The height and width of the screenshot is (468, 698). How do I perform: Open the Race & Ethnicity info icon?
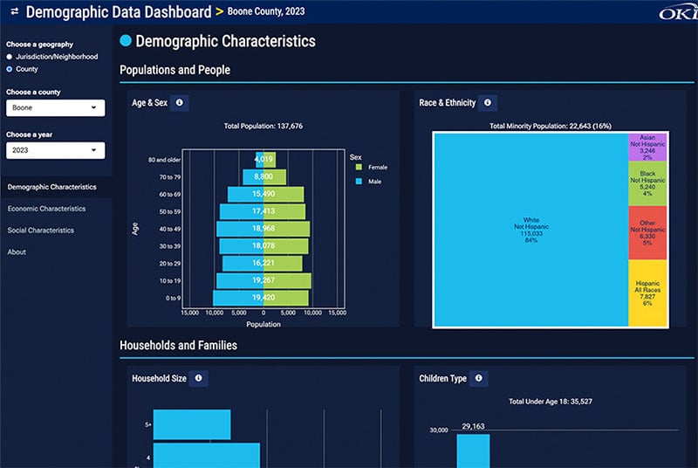click(488, 103)
